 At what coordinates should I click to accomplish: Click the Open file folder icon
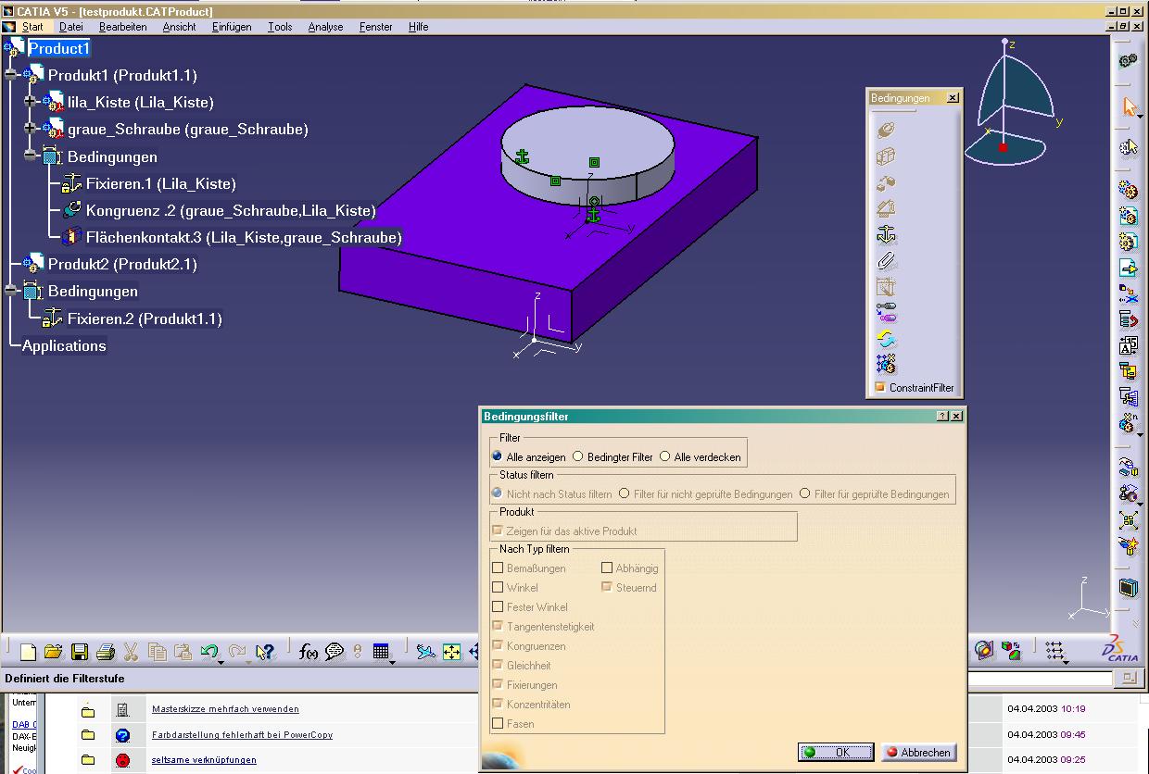click(53, 652)
